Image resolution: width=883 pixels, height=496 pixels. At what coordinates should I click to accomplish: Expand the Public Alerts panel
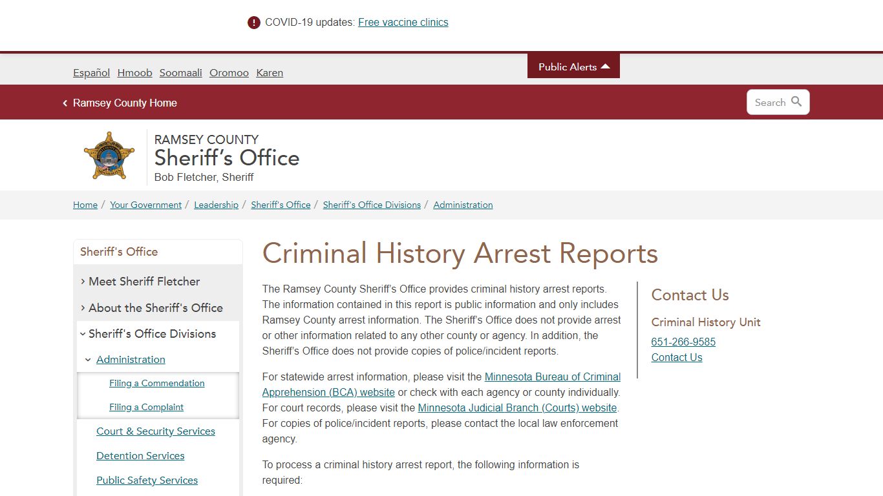tap(573, 66)
